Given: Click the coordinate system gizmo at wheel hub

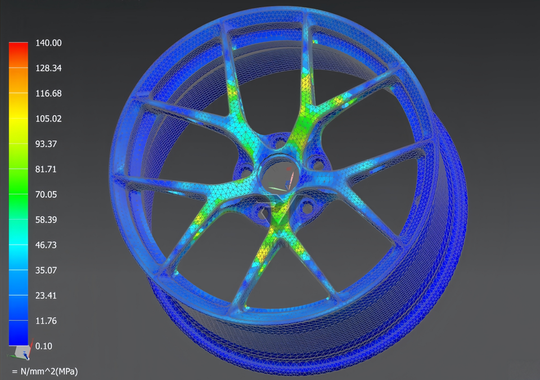Looking at the screenshot, I should 282,179.
